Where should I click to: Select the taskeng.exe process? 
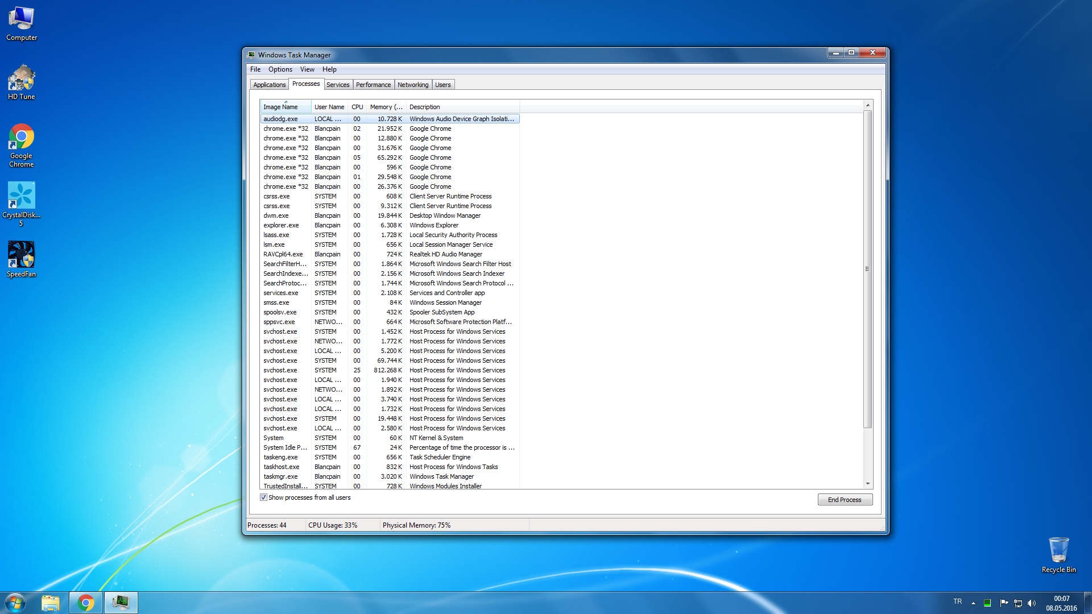(390, 457)
